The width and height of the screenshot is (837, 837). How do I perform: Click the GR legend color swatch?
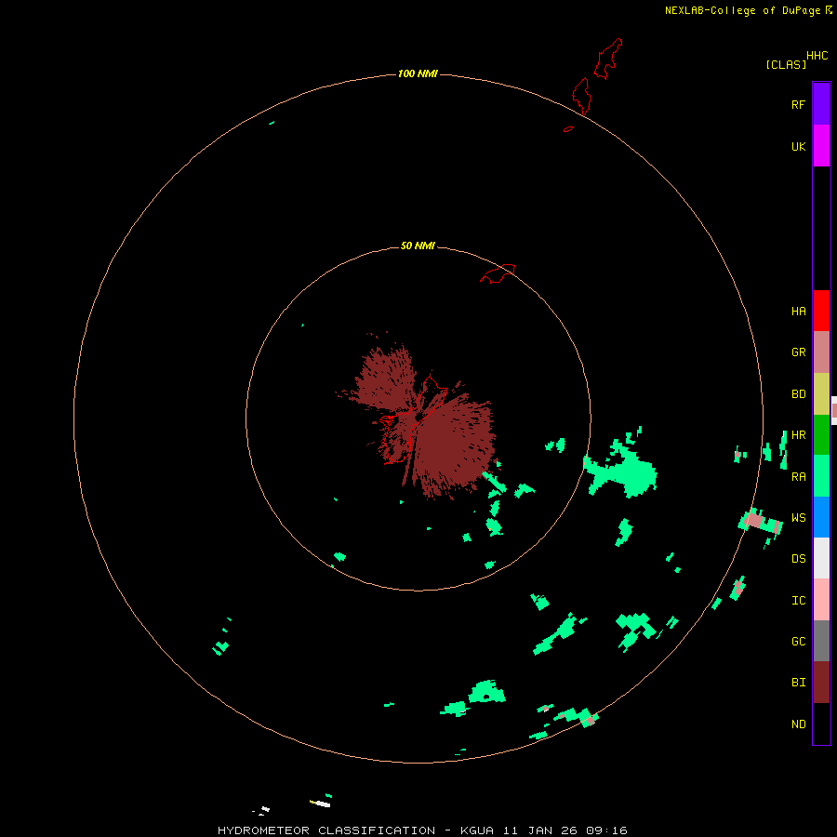click(821, 352)
